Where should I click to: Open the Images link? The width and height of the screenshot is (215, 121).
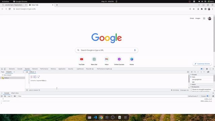click(198, 18)
